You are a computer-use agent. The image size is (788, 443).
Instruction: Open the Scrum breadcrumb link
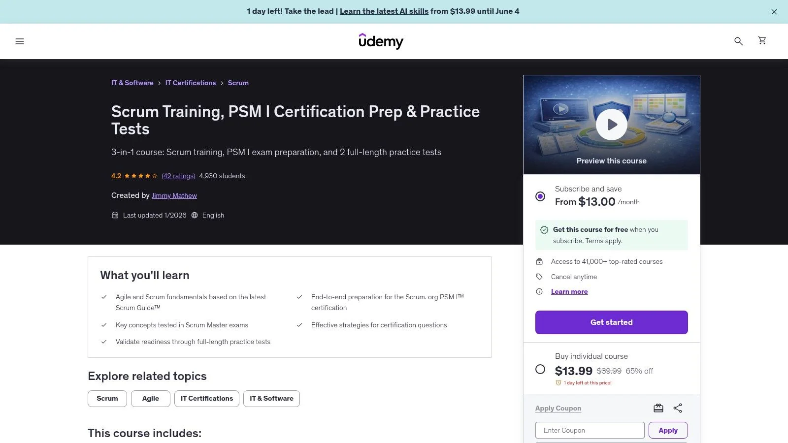[238, 83]
